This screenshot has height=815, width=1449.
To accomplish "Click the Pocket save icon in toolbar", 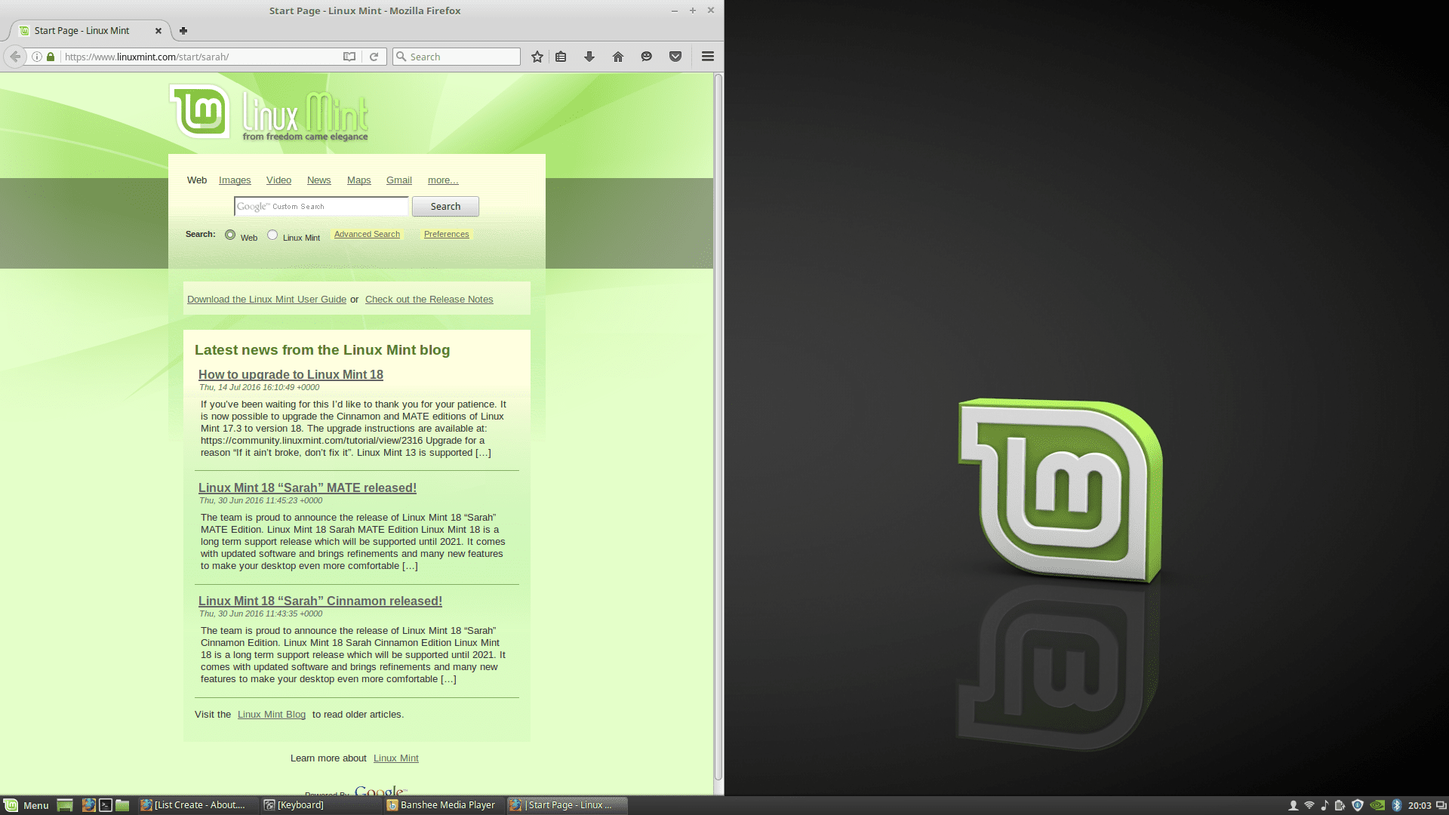I will pyautogui.click(x=675, y=57).
